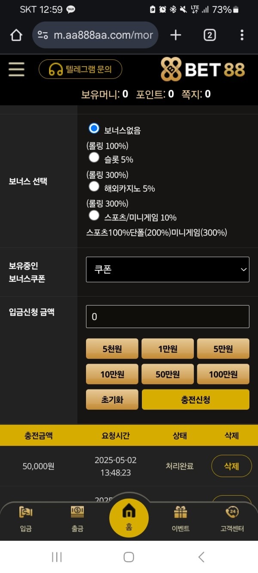Open a new browser tab
Image resolution: width=258 pixels, height=573 pixels.
click(x=175, y=35)
